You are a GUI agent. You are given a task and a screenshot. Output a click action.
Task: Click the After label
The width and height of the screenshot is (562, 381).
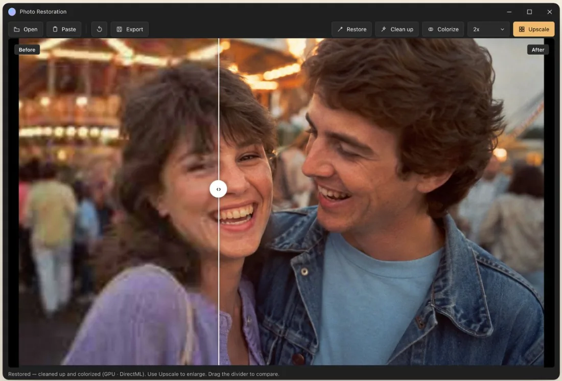pyautogui.click(x=537, y=50)
